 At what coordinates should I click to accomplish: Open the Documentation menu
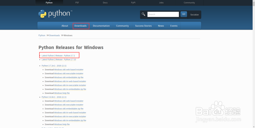101,26
